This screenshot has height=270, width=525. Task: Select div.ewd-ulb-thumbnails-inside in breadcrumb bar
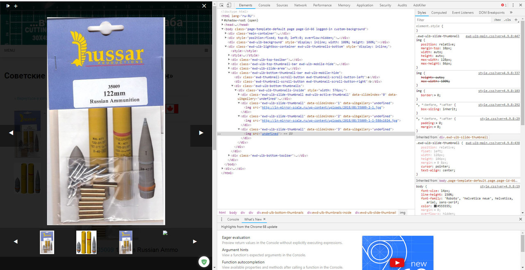[x=329, y=213]
